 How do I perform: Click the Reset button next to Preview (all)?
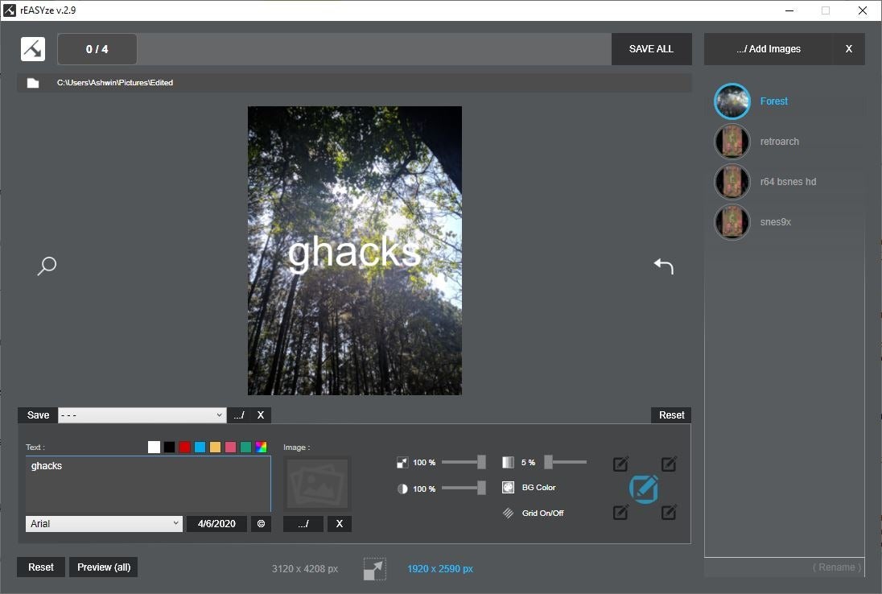pos(41,567)
